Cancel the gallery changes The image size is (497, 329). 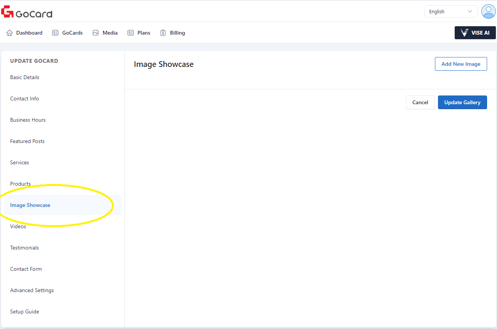(420, 102)
